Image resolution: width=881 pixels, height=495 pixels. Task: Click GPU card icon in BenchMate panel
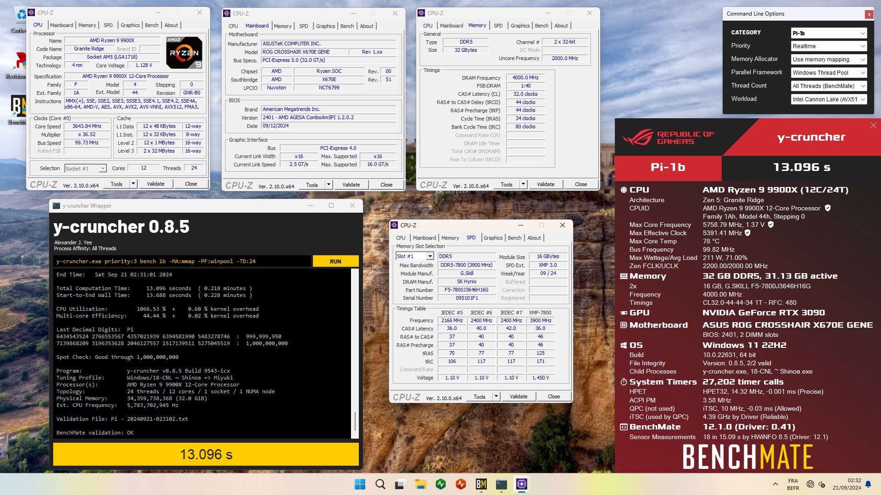[624, 313]
